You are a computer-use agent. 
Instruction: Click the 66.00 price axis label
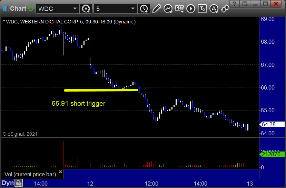pyautogui.click(x=268, y=87)
